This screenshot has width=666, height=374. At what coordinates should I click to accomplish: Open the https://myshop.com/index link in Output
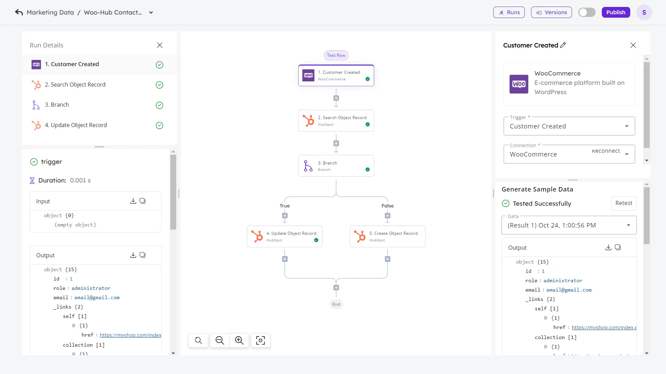[x=130, y=335]
